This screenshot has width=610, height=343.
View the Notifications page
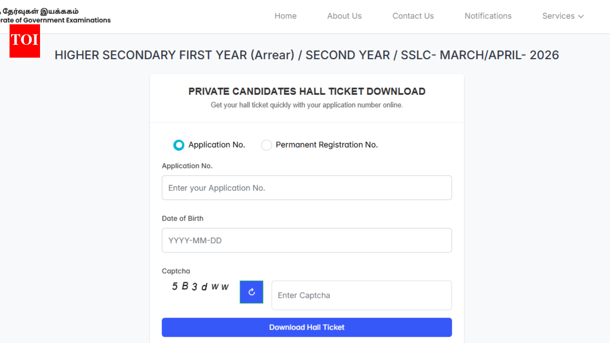coord(488,16)
